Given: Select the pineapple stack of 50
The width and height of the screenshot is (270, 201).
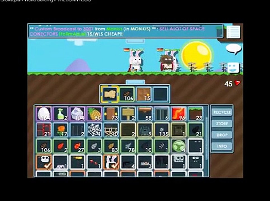Looking at the screenshot, I should coord(94,114).
